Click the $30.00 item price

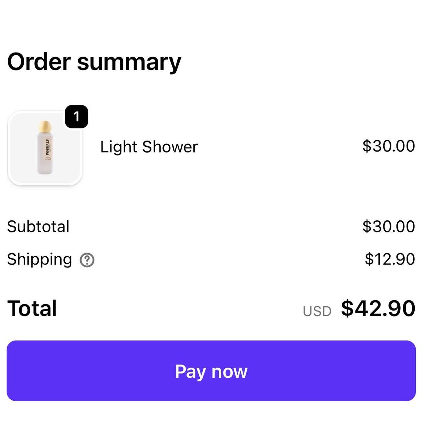click(388, 146)
